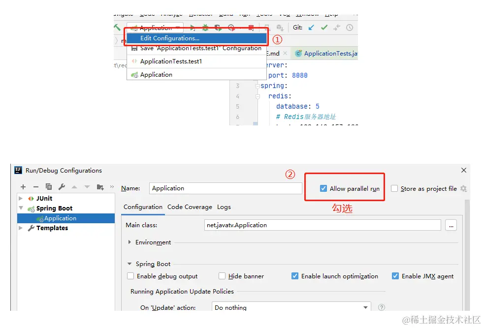This screenshot has height=328, width=484.
Task: Expand the Environment section
Action: 129,242
